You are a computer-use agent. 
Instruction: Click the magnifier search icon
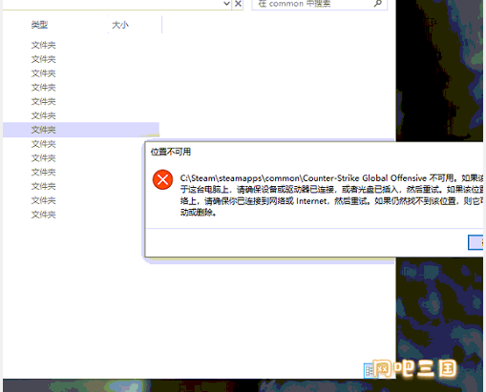pyautogui.click(x=378, y=4)
